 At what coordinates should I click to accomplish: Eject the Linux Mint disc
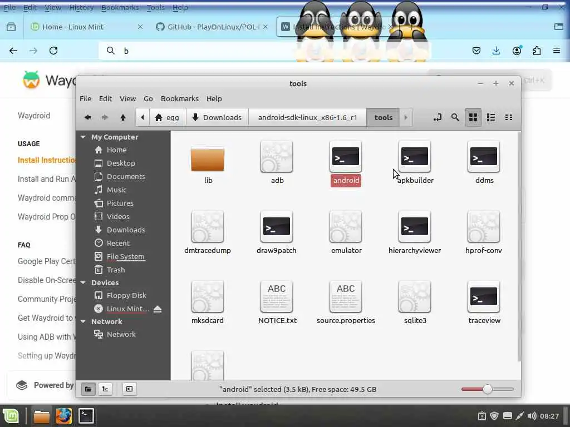158,309
